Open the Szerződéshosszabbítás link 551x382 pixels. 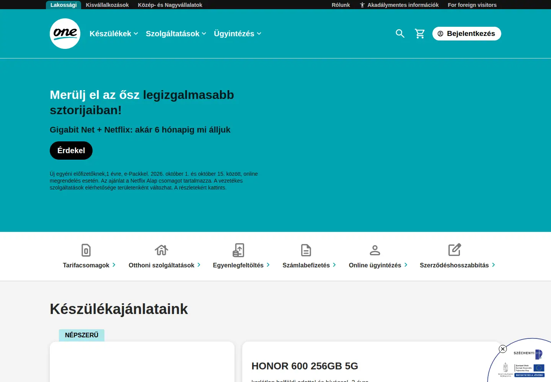click(x=457, y=265)
